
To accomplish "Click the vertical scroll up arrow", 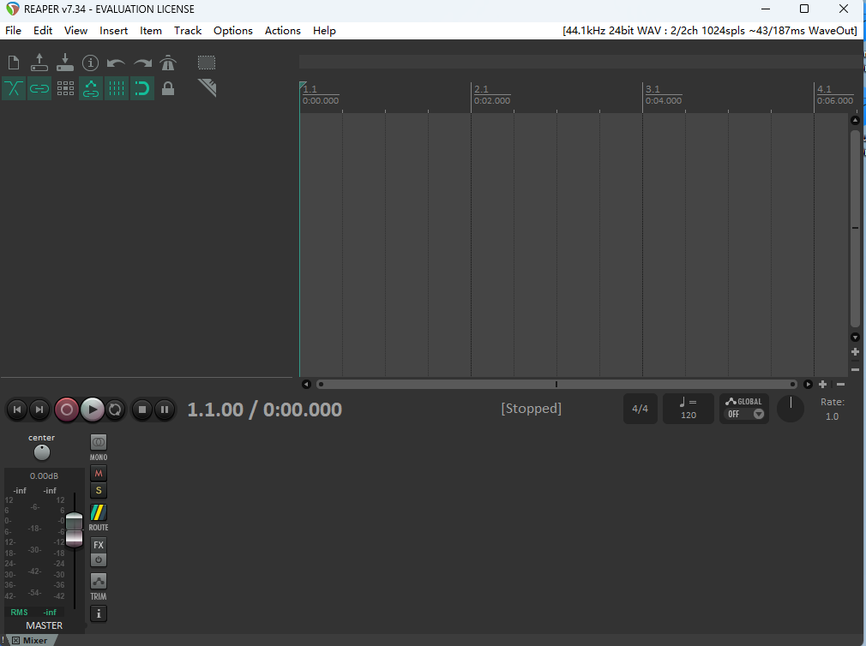I will 855,120.
